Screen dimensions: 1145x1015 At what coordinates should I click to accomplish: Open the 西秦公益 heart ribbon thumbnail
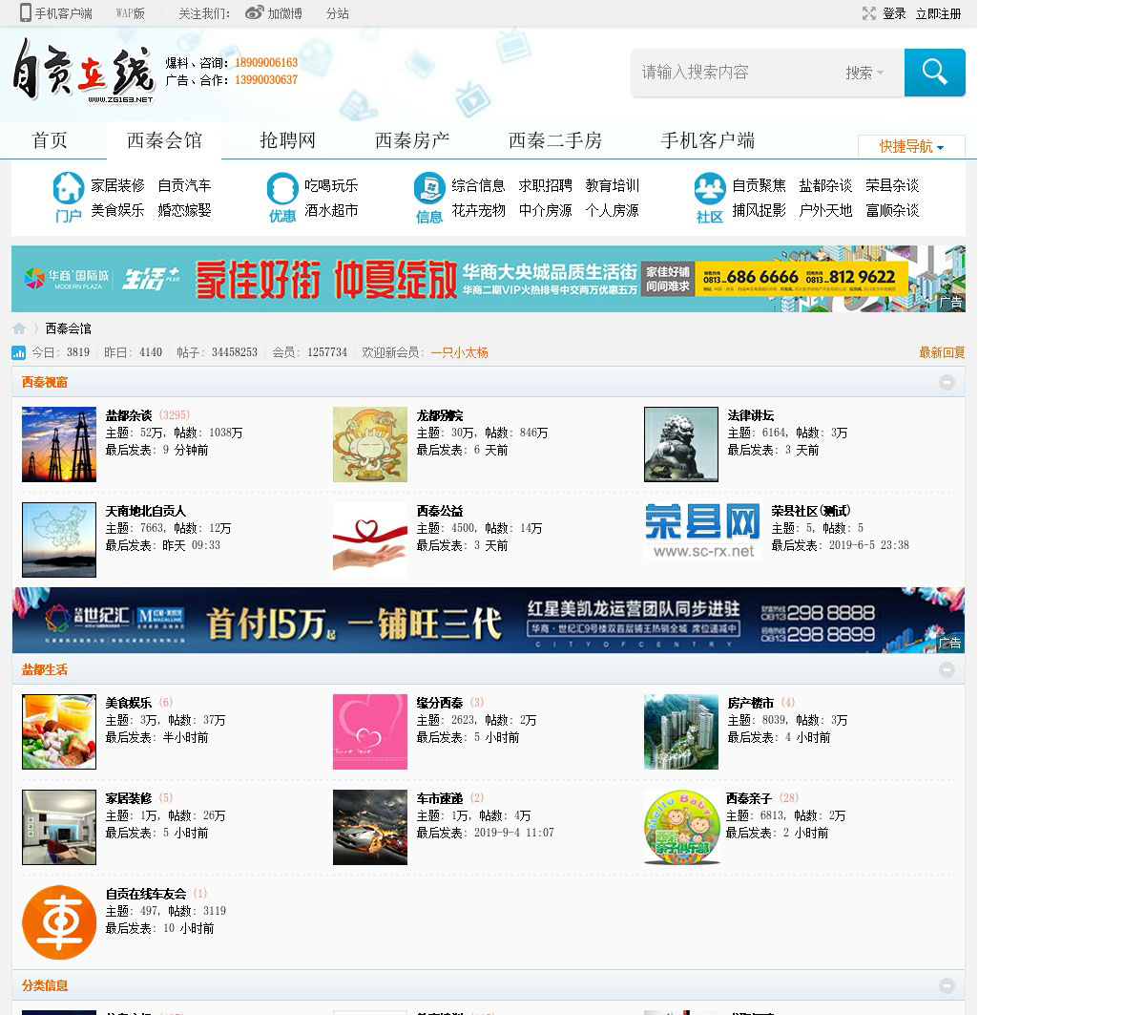point(370,540)
